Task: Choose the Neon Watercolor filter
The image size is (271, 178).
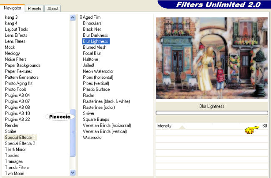Action: pyautogui.click(x=98, y=71)
